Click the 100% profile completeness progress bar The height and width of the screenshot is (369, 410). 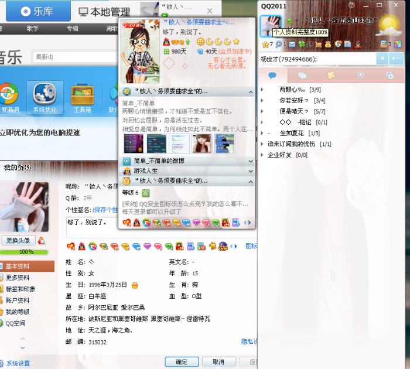tap(25, 252)
